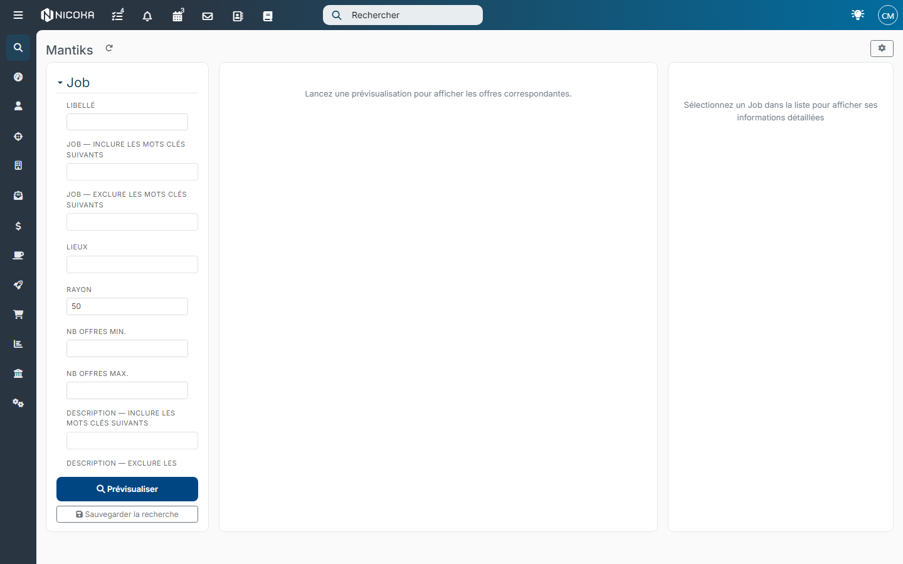This screenshot has height=564, width=903.
Task: Open the calendar icon in top bar
Action: 178,15
